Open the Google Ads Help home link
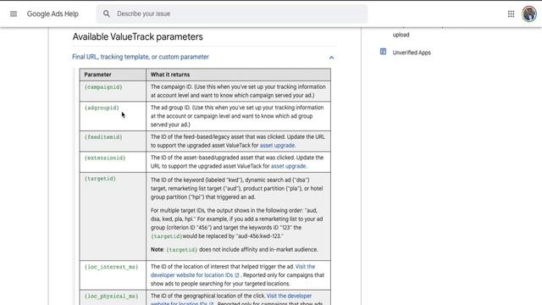This screenshot has width=542, height=305. (53, 14)
